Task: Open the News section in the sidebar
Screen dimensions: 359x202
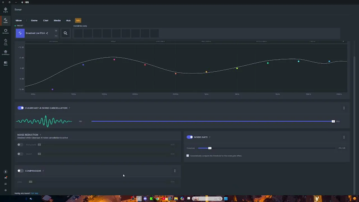Action: point(5,63)
